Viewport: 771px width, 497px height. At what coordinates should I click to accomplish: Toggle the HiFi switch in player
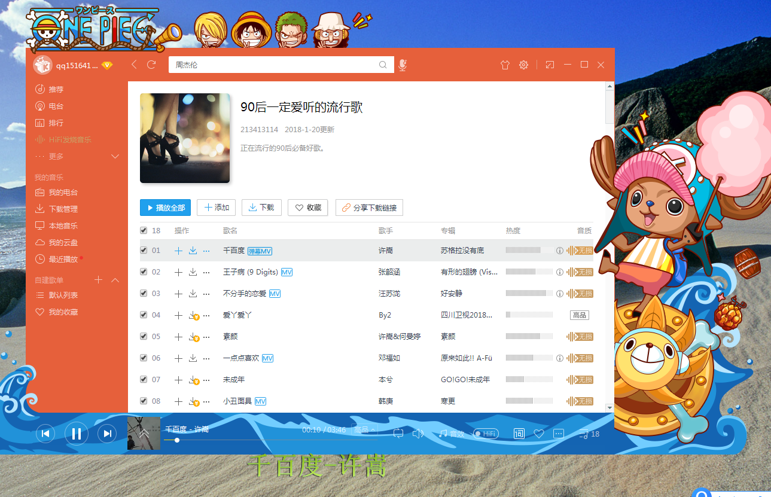(x=486, y=434)
